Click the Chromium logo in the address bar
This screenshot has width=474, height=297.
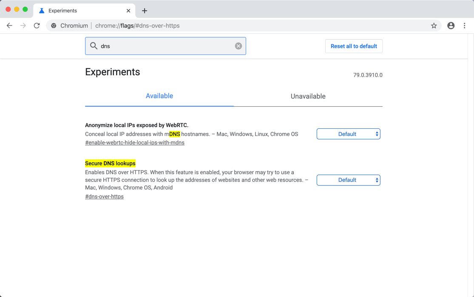click(x=54, y=25)
